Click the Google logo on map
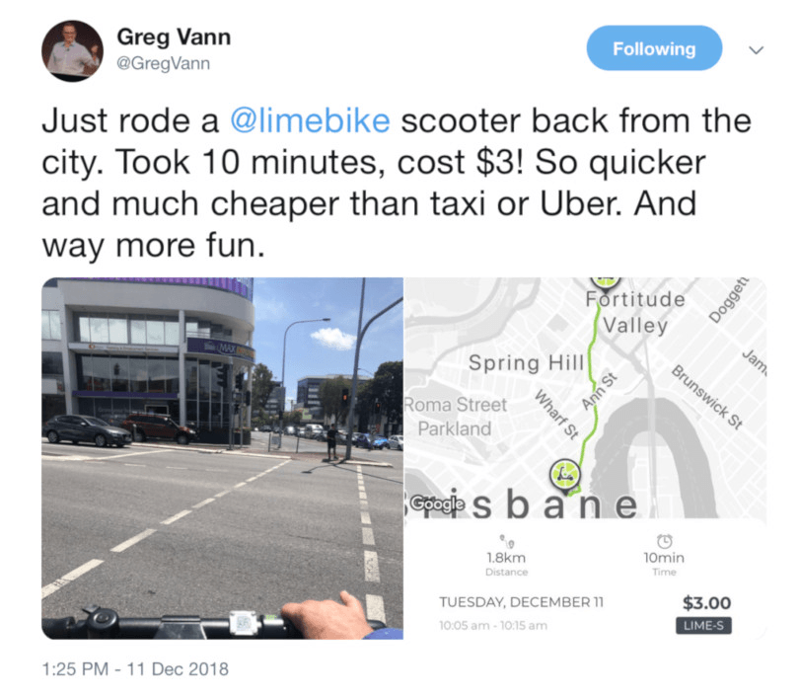799x696 pixels. point(437,503)
